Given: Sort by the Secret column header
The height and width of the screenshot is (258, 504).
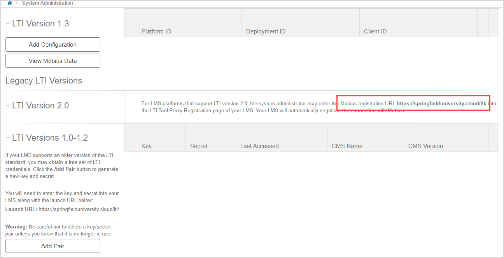Looking at the screenshot, I should pyautogui.click(x=198, y=146).
